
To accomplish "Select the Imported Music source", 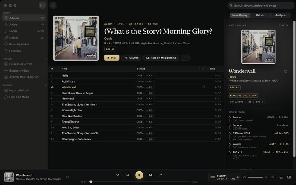I will click(x=24, y=90).
